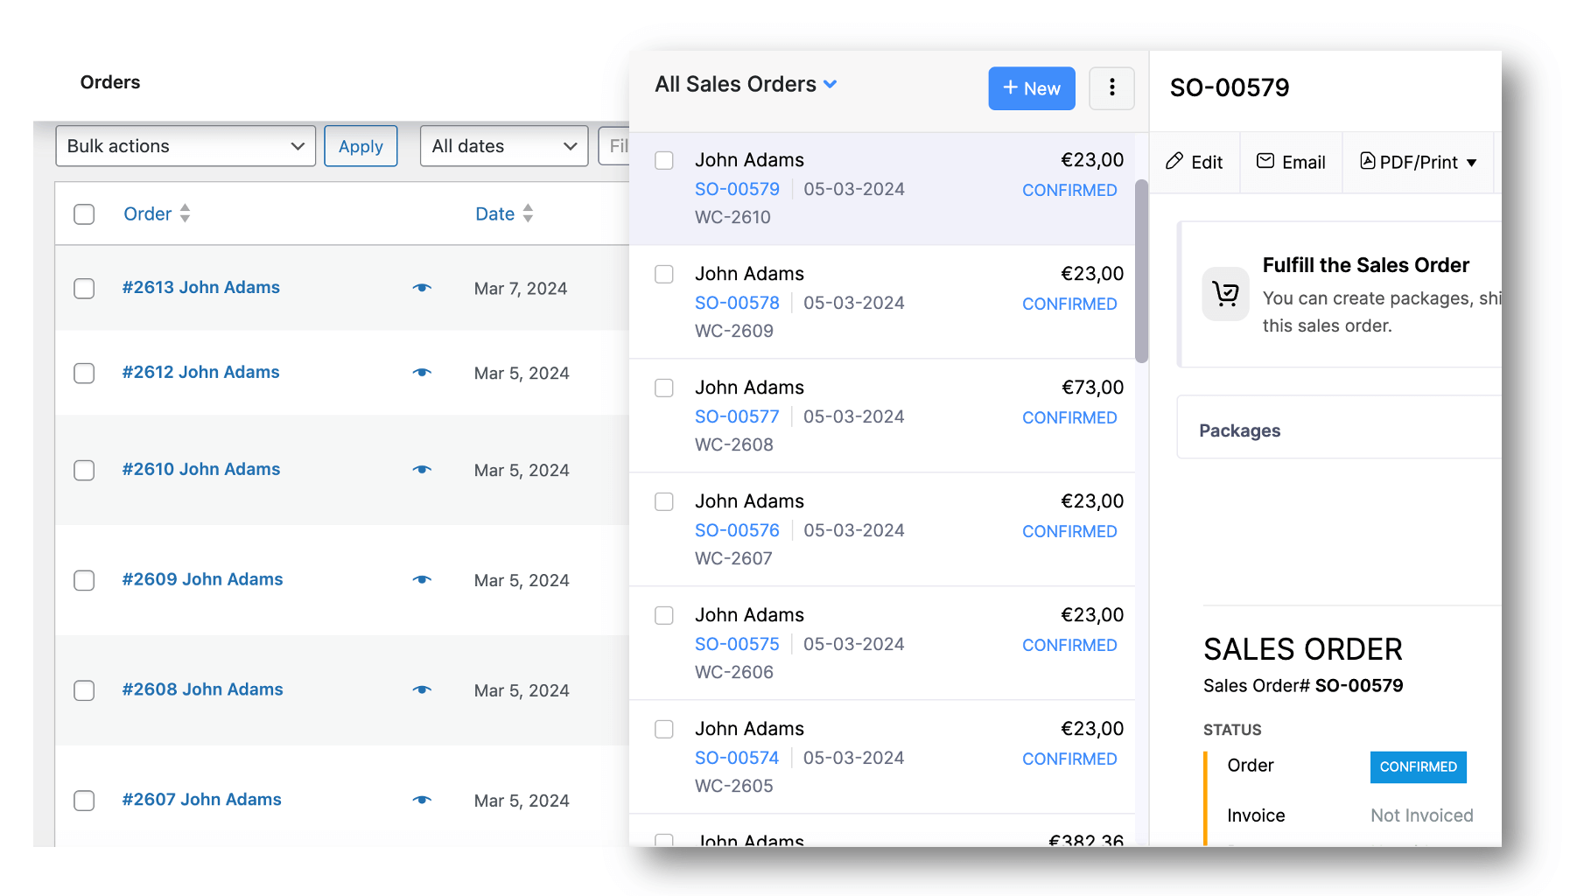
Task: Select the Edit pencil icon for SO-00579
Action: click(x=1174, y=162)
